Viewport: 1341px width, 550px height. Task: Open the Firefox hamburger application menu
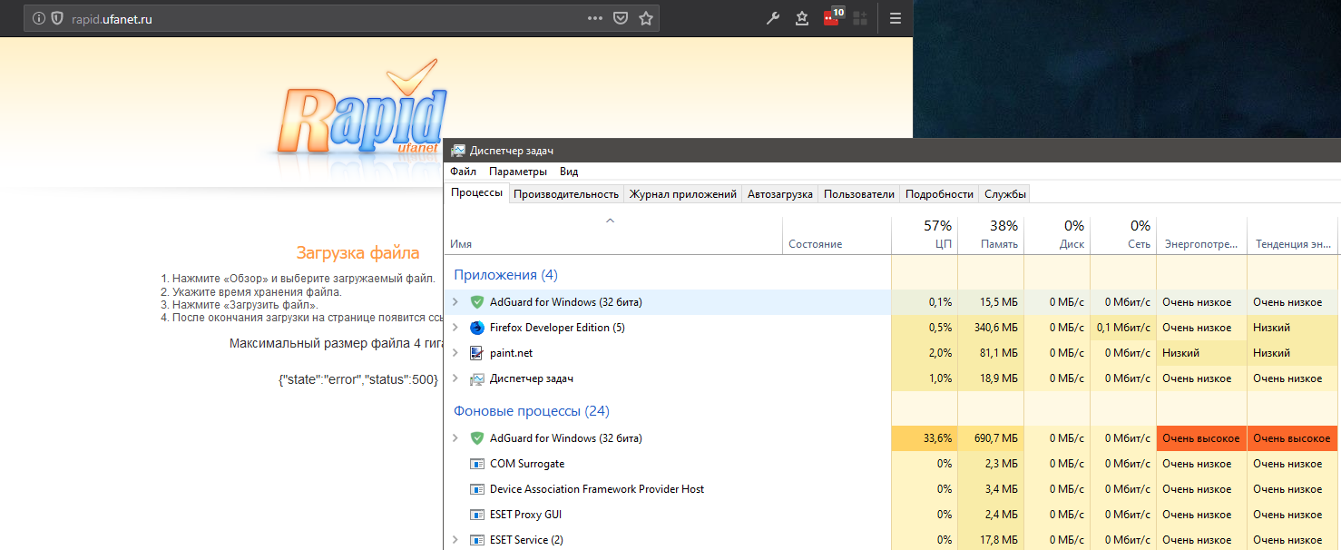click(895, 17)
